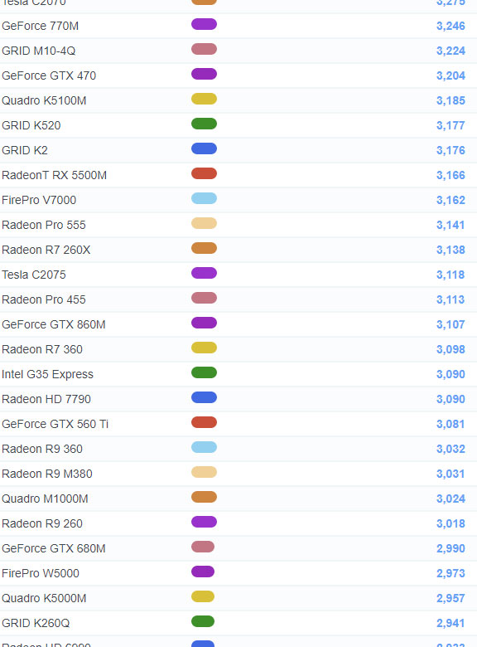The width and height of the screenshot is (477, 647).
Task: Click score value 3,081
Action: [450, 424]
